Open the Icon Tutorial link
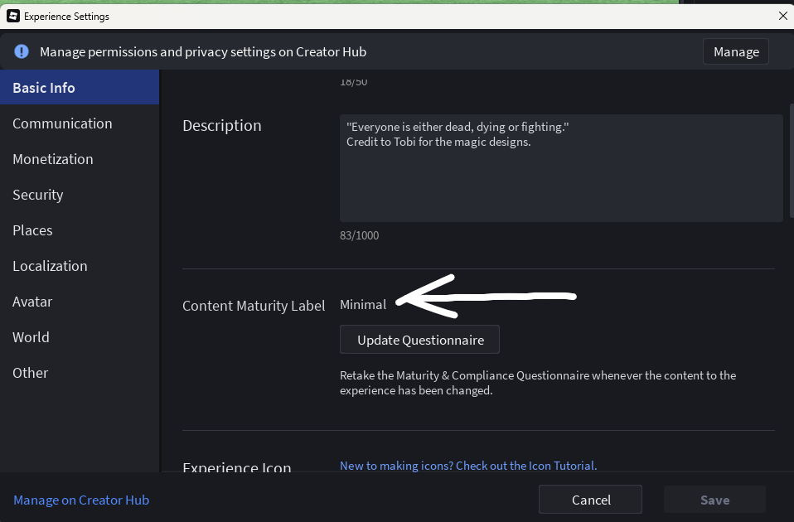This screenshot has width=794, height=522. tap(467, 466)
